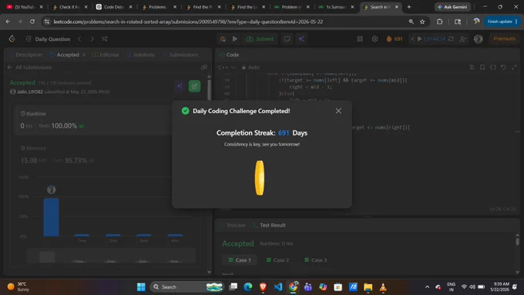The height and width of the screenshot is (295, 524).
Task: Open LeetCode settings gear
Action: (x=375, y=39)
